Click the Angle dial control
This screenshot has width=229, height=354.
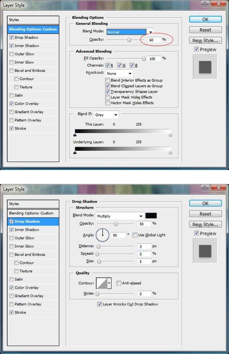(102, 235)
